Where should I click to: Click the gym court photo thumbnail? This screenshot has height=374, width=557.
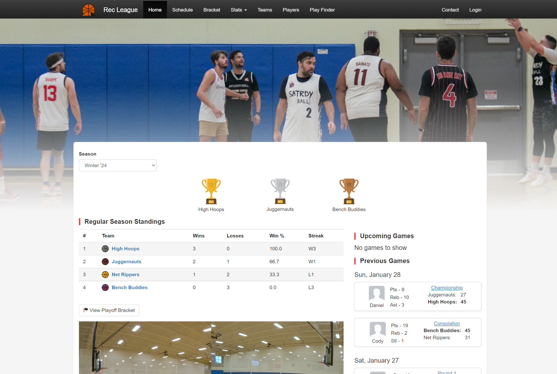click(211, 348)
